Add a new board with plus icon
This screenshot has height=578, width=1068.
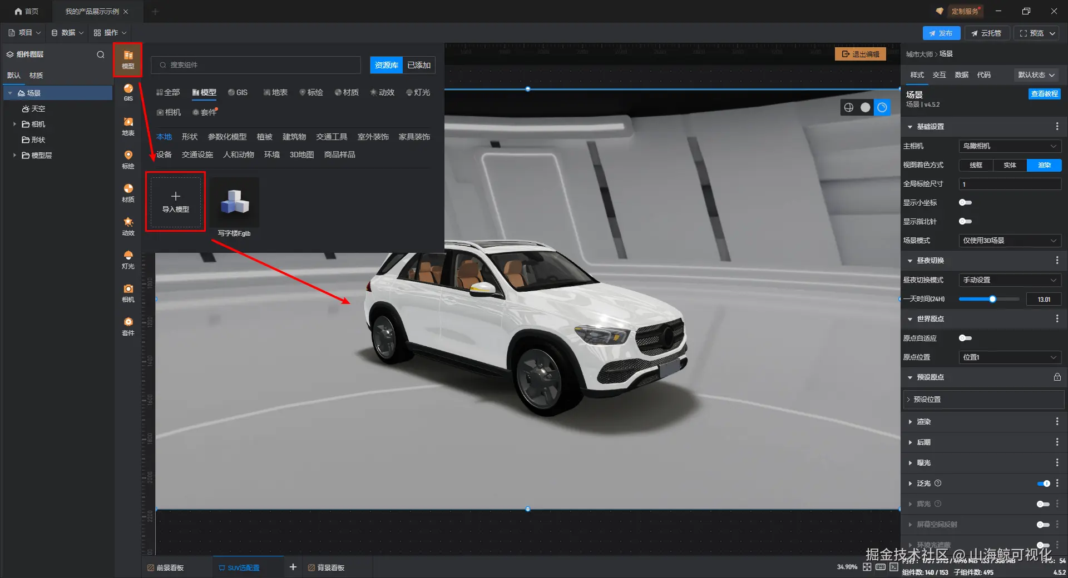[293, 567]
